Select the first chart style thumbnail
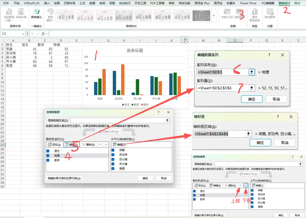The width and height of the screenshot is (306, 218). click(65, 15)
